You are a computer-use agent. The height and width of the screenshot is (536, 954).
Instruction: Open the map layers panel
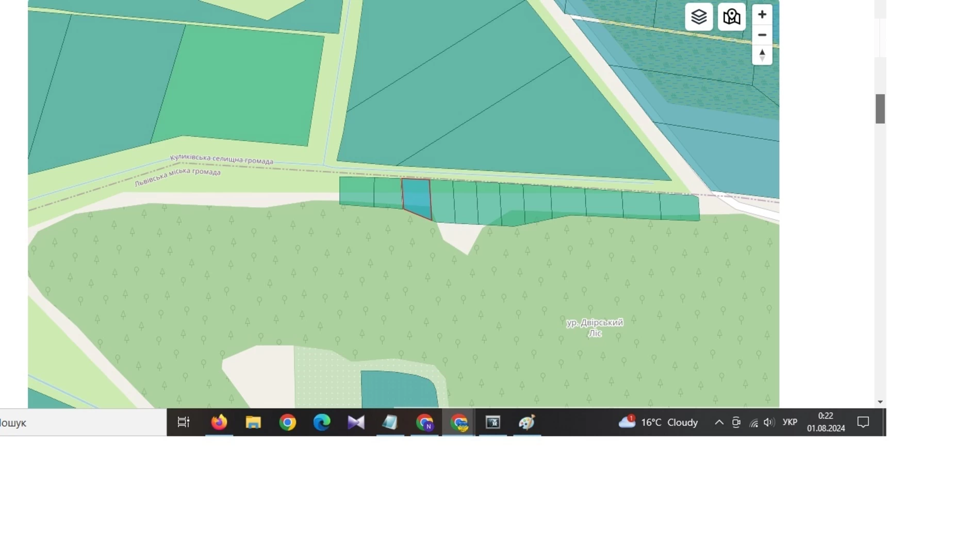698,17
